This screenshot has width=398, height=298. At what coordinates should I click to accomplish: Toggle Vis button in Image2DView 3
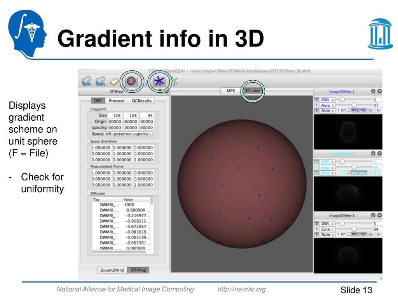(363, 234)
